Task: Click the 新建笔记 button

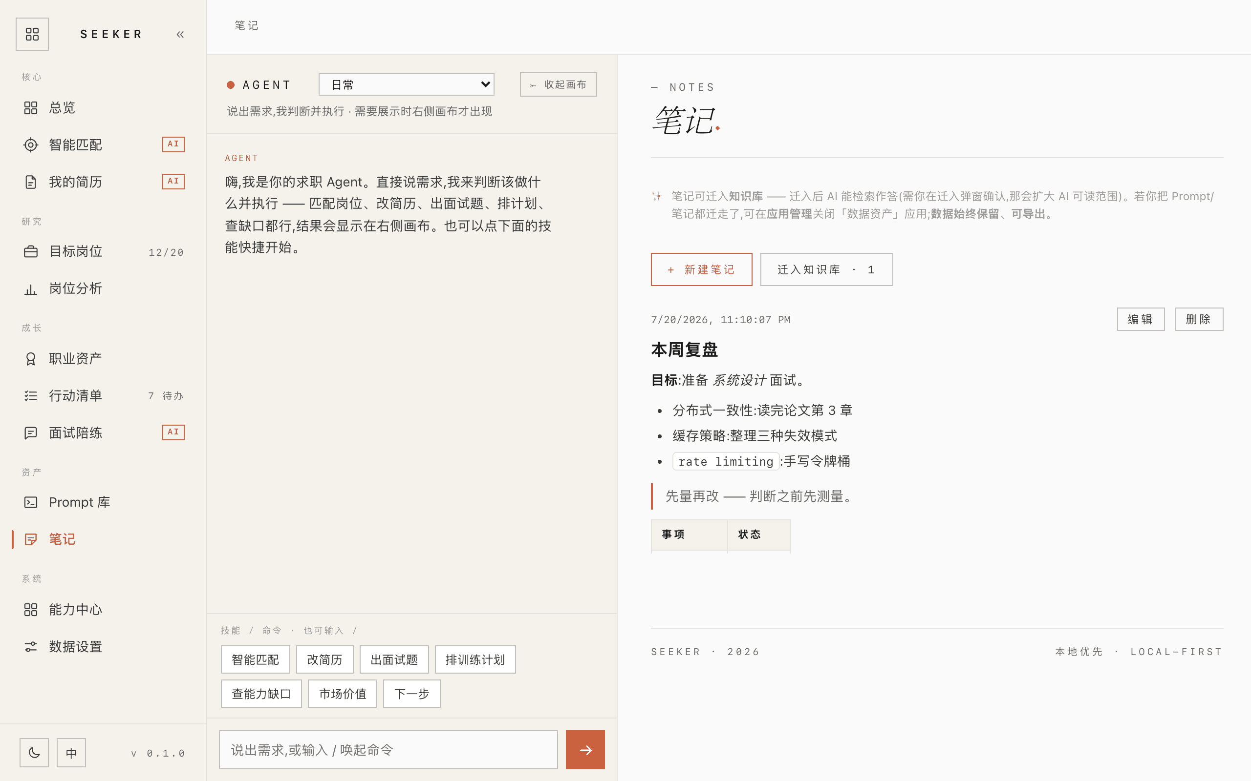Action: (x=702, y=269)
